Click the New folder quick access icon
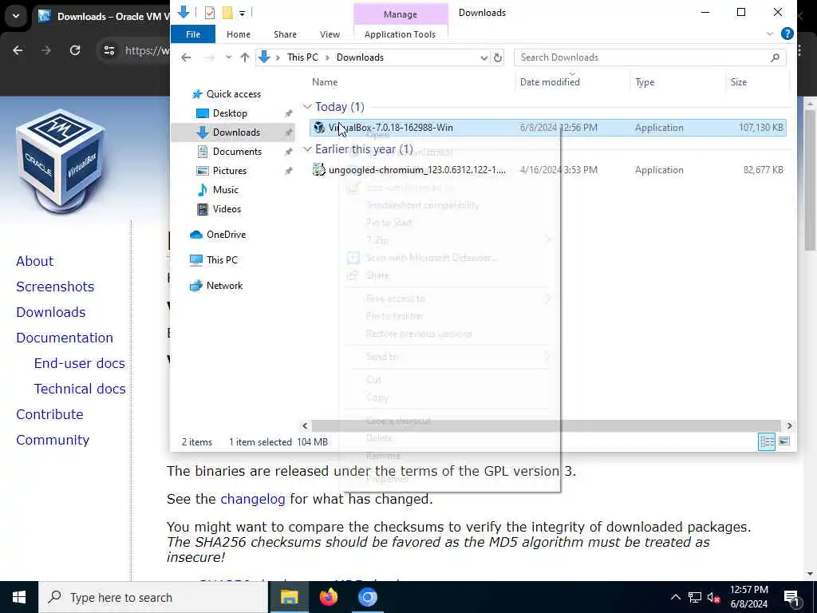This screenshot has width=817, height=613. pyautogui.click(x=227, y=13)
